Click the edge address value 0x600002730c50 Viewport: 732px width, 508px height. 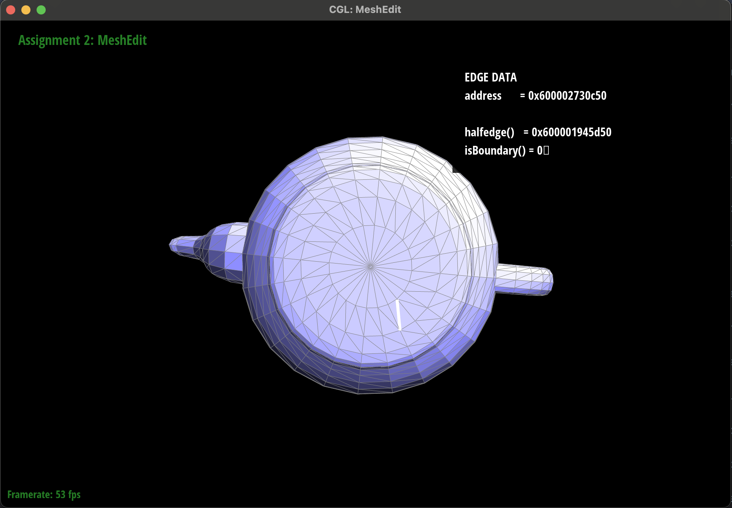pos(567,96)
